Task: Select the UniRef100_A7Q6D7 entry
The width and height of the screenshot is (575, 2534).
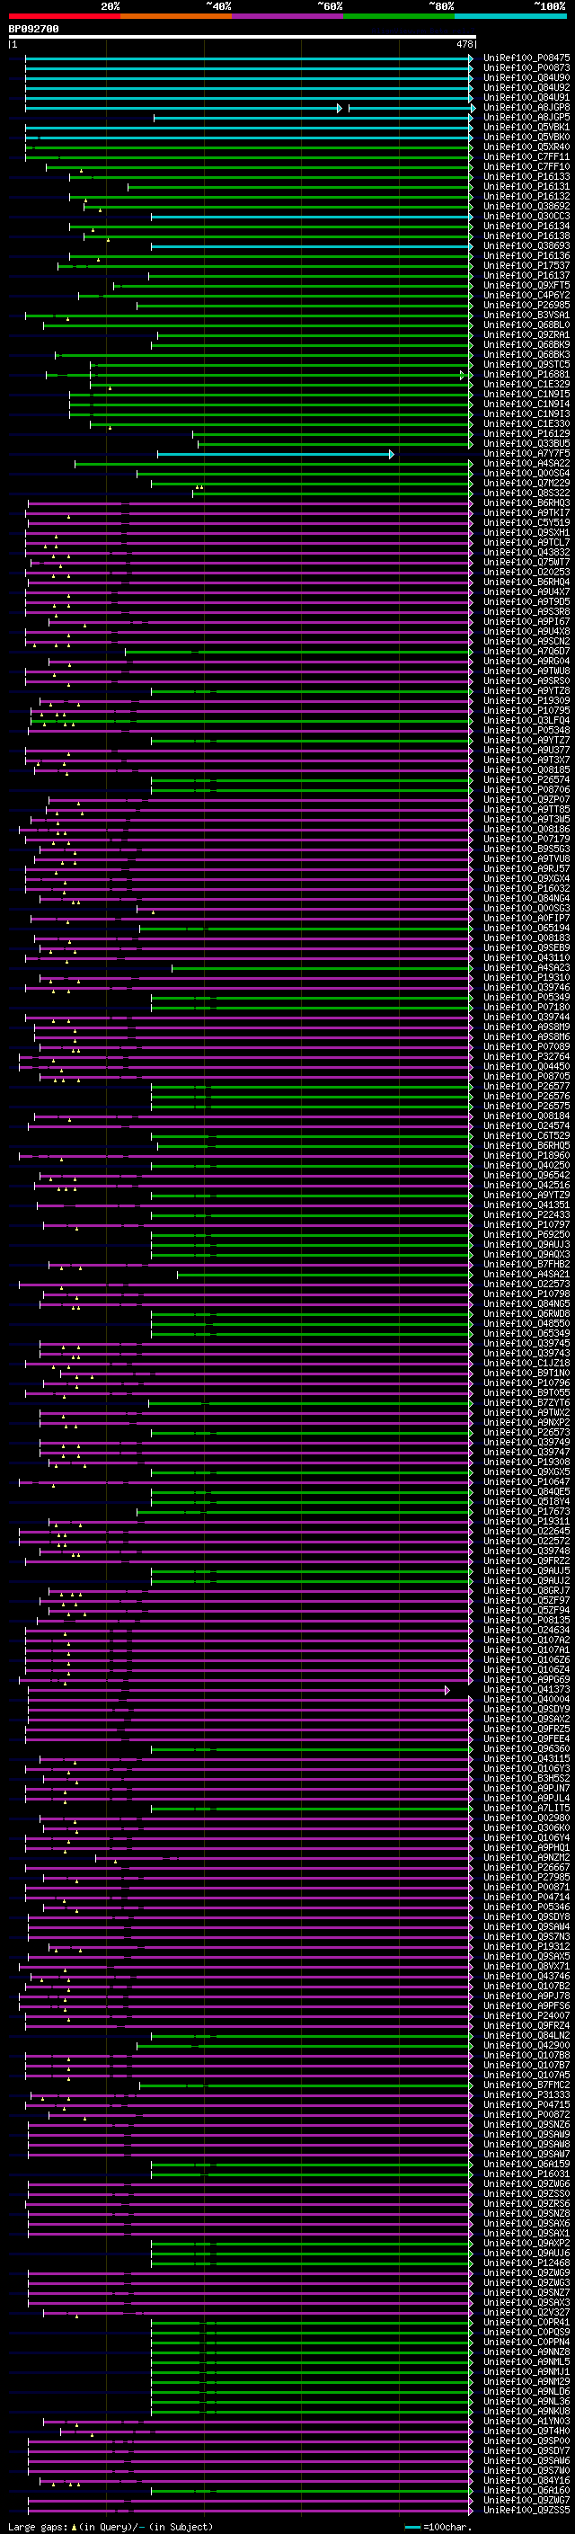Action: 526,651
